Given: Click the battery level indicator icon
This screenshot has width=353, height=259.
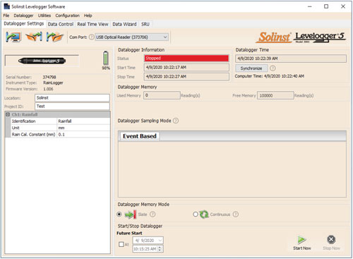Looking at the screenshot, I should coord(106,58).
